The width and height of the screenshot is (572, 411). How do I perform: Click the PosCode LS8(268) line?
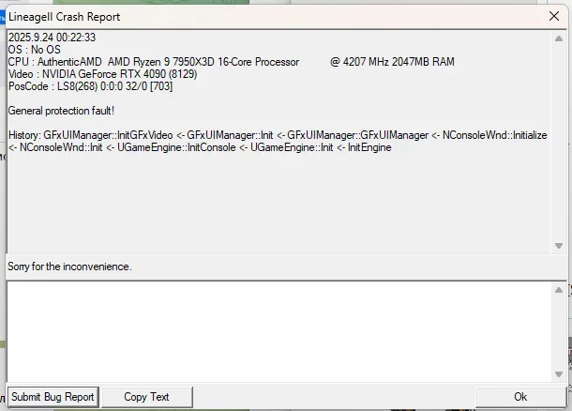[x=90, y=86]
